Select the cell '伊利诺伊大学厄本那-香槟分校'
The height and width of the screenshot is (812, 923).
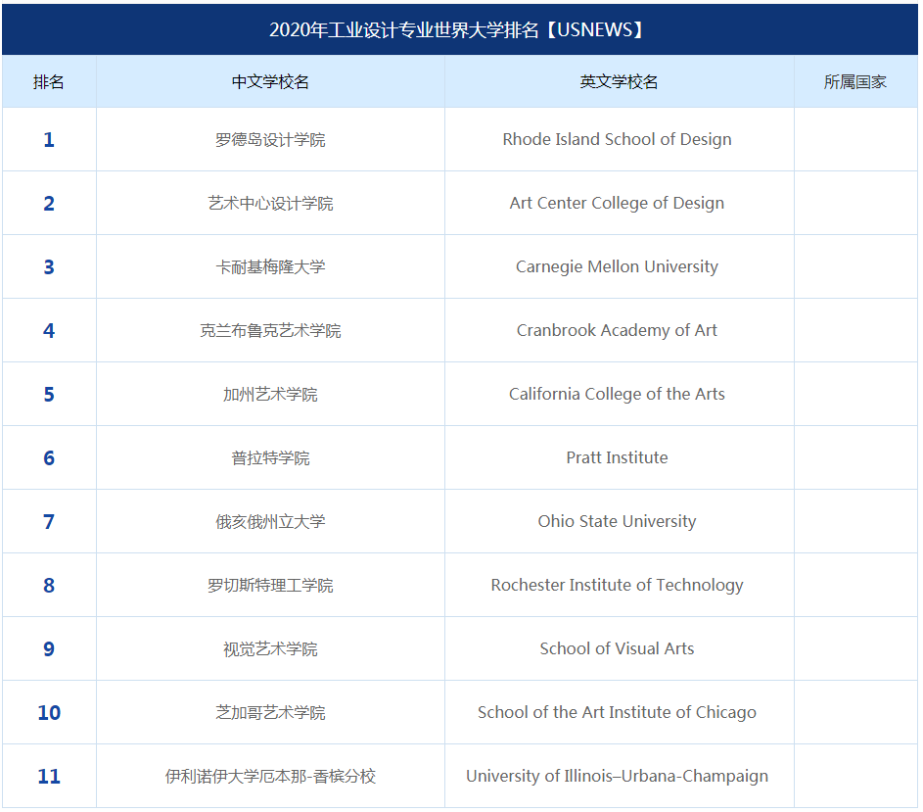pyautogui.click(x=270, y=776)
